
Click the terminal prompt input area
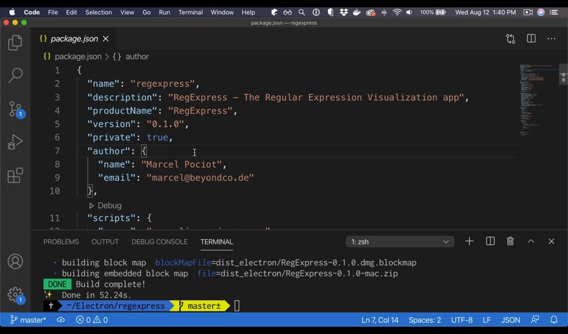pyautogui.click(x=237, y=306)
